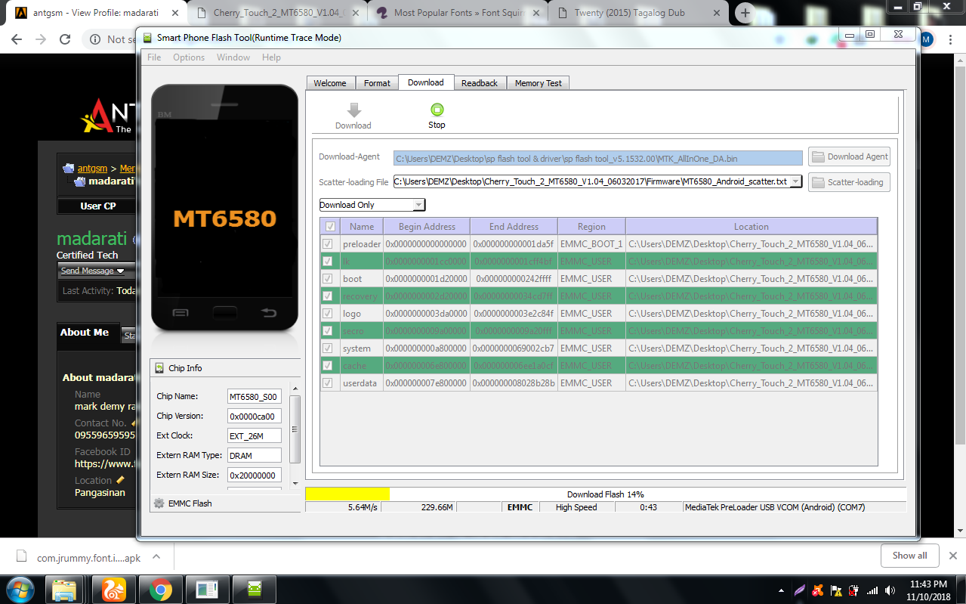The image size is (966, 604).
Task: Open the Download Only mode dropdown
Action: 372,205
